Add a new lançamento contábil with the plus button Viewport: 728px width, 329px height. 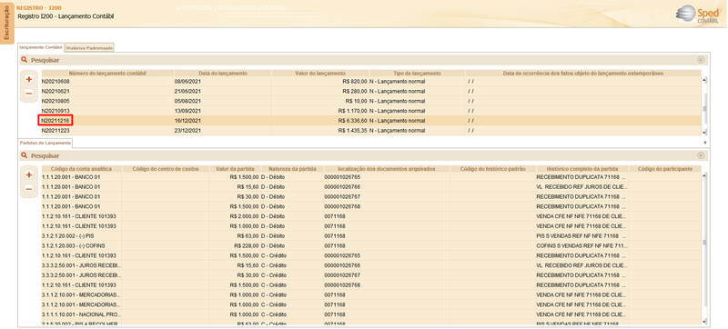[x=29, y=79]
